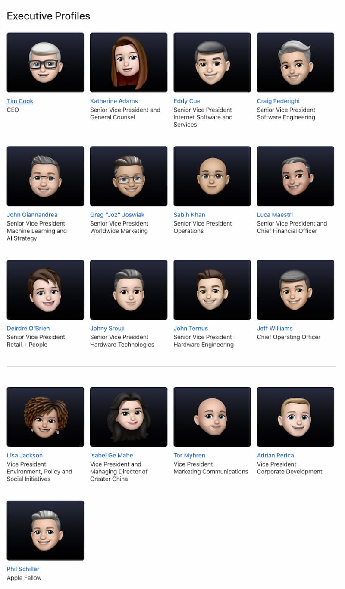Open Lisa Jackson's Memoji image

[45, 417]
